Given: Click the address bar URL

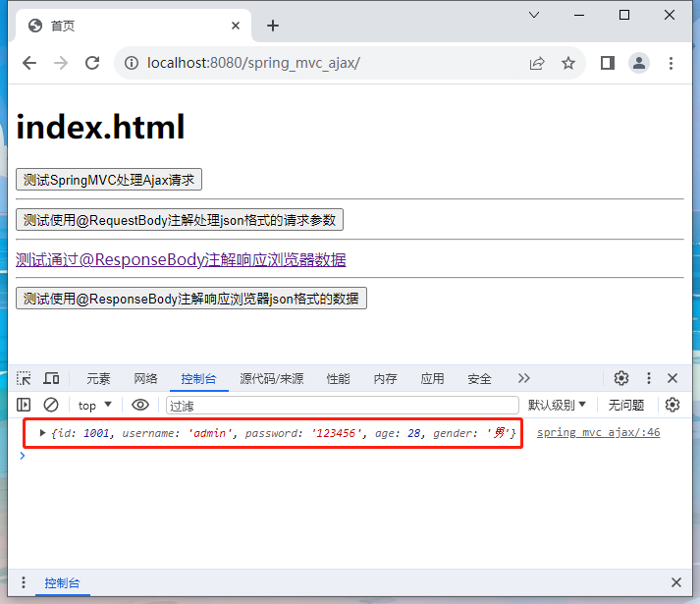Looking at the screenshot, I should (253, 63).
